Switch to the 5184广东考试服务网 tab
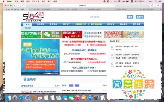Viewport: 164px width, 102px height. pyautogui.click(x=16, y=9)
